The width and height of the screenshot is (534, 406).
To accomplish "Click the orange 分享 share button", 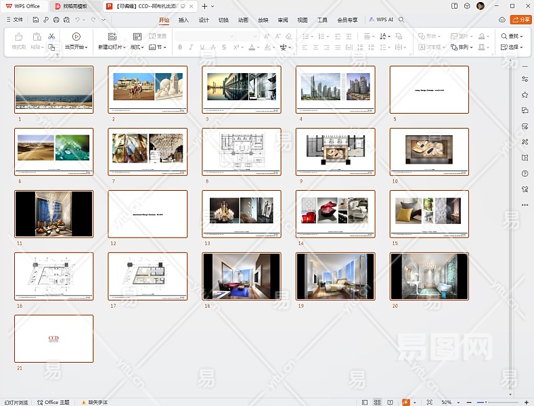I will (x=520, y=20).
